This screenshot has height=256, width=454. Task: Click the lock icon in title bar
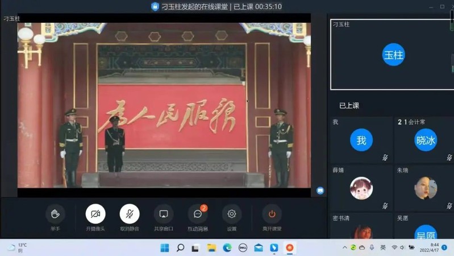point(155,7)
